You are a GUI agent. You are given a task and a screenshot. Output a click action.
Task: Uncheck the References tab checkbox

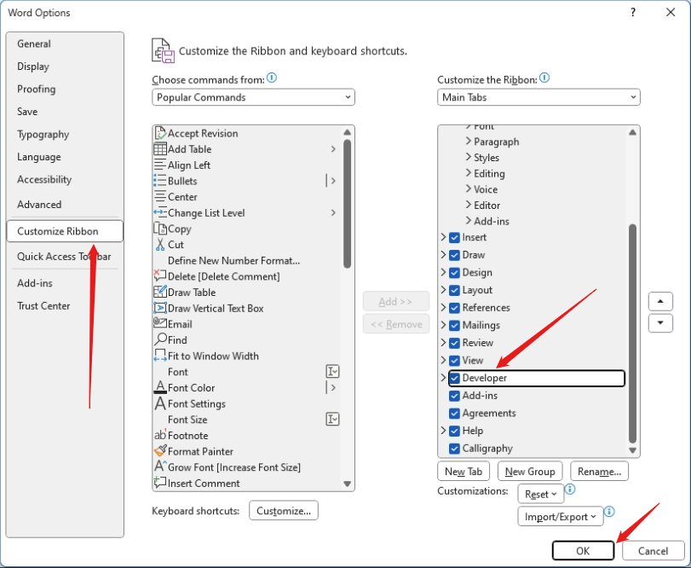454,308
